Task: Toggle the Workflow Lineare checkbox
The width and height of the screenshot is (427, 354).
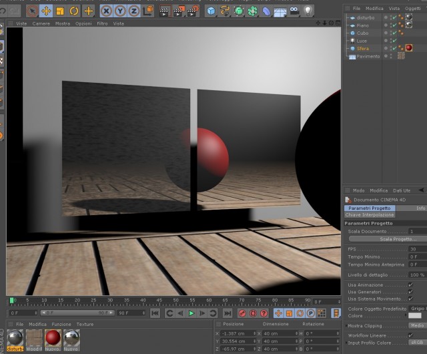Action: click(x=410, y=335)
